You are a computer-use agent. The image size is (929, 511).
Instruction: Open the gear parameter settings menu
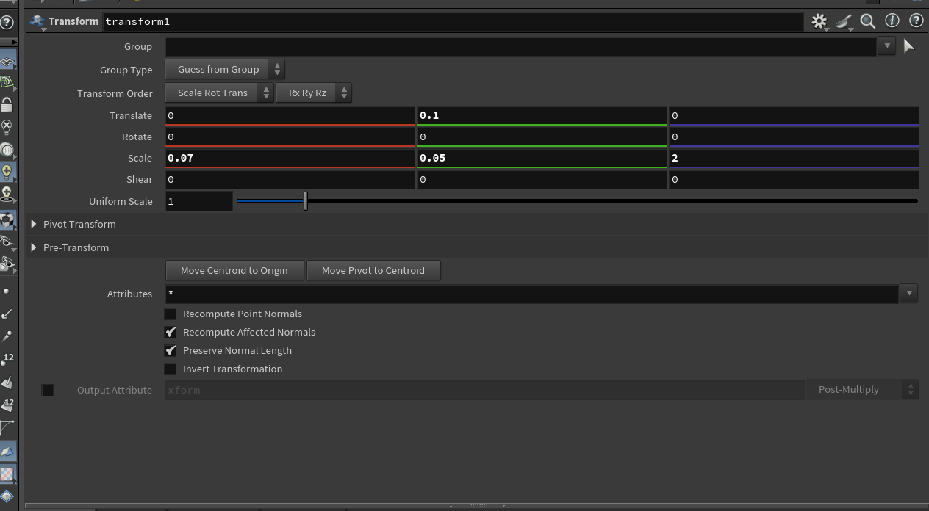click(819, 21)
